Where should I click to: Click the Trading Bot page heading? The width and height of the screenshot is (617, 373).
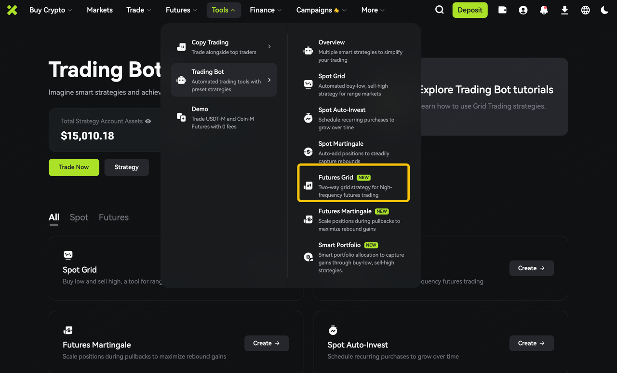[105, 69]
